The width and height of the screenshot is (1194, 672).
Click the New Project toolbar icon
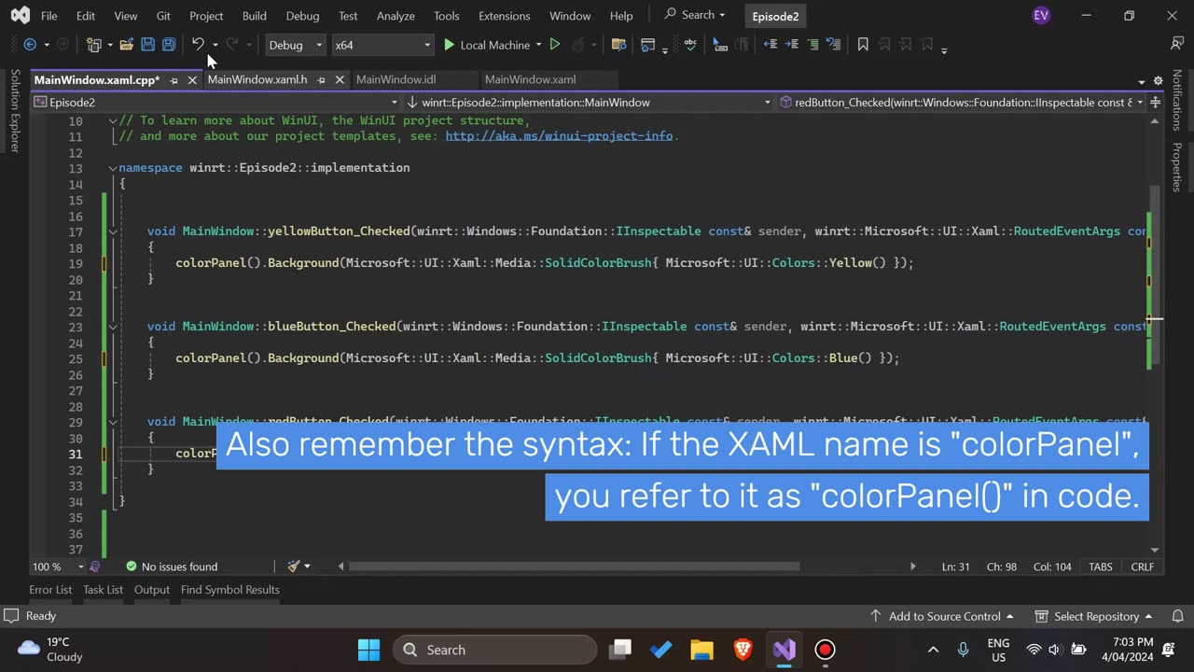[94, 45]
